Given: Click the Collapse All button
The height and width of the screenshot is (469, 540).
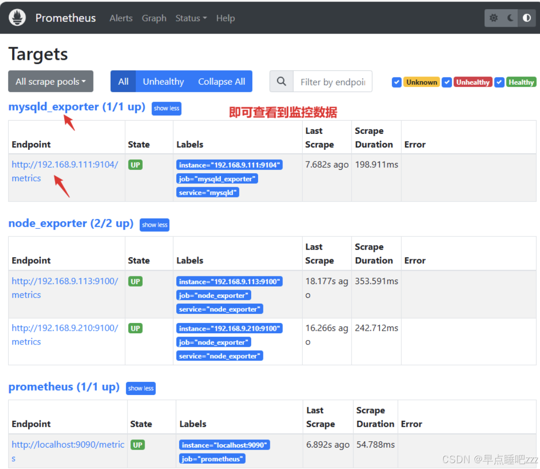Looking at the screenshot, I should (x=222, y=82).
